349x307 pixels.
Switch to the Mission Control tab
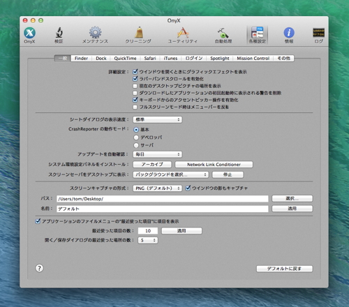(253, 58)
